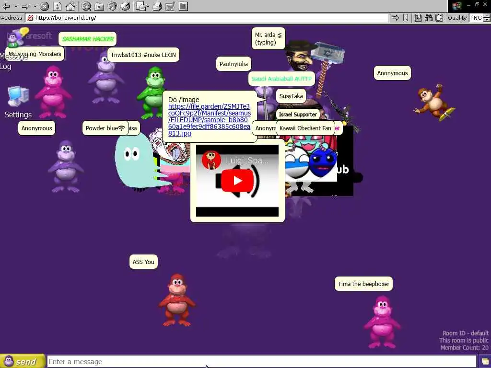
Task: Click the Tnwlss1013 #nuke LEON bubble
Action: 143,55
